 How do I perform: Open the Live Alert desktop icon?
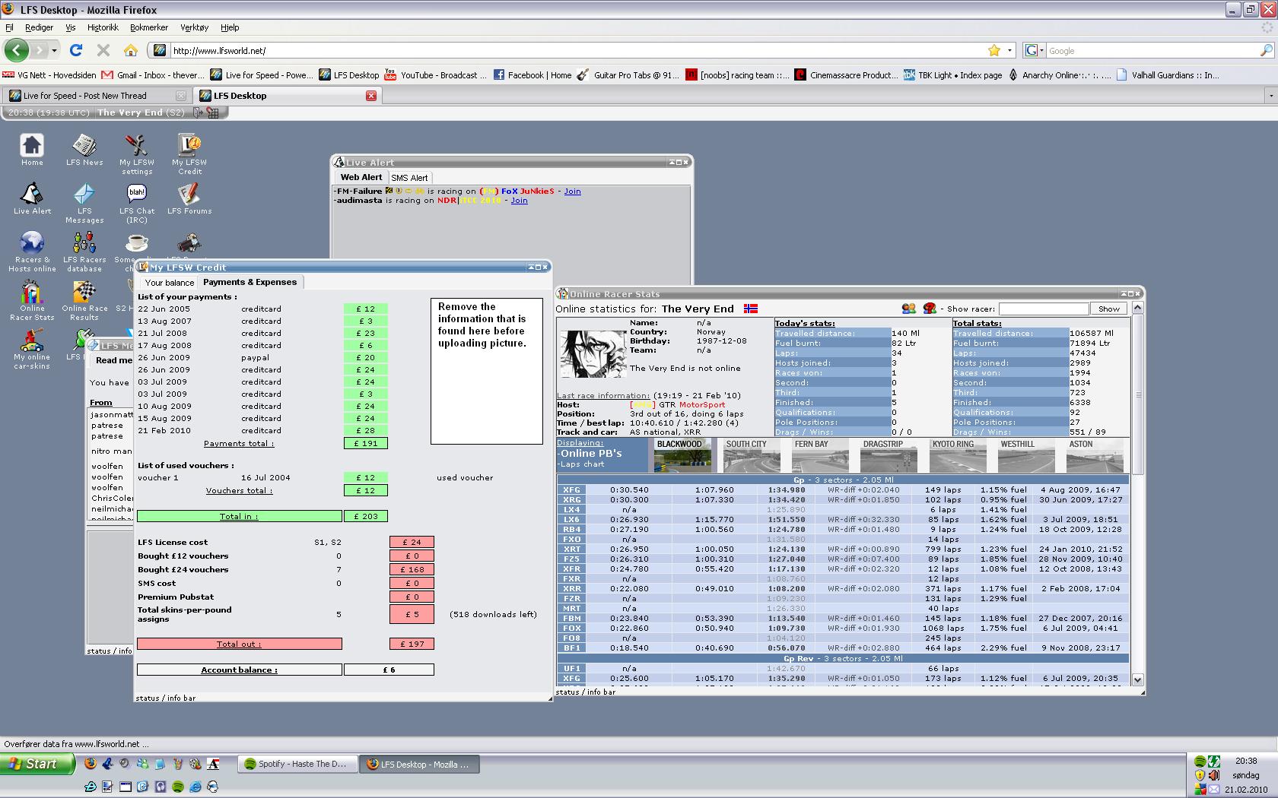32,198
